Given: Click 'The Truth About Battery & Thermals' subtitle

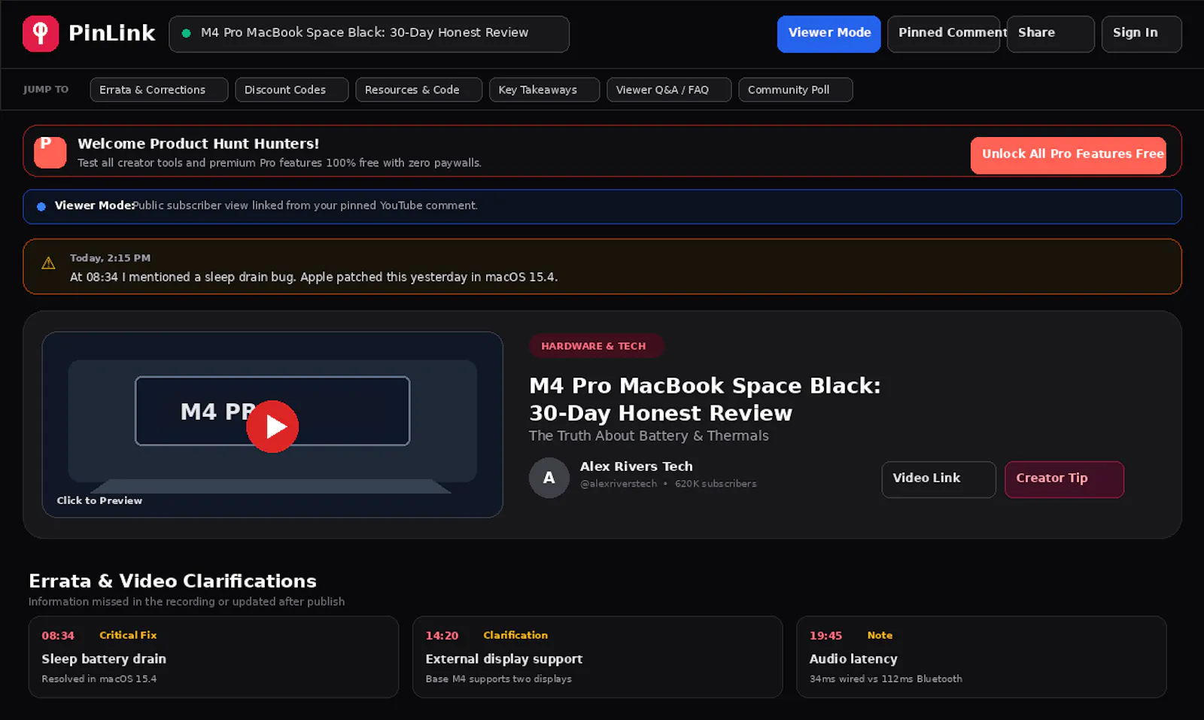Looking at the screenshot, I should (649, 436).
